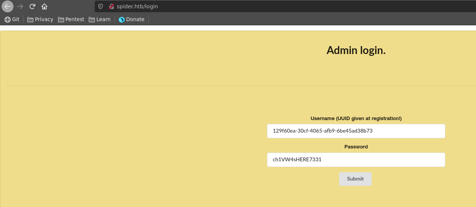Go back to the previous page
The image size is (476, 207).
8,6
